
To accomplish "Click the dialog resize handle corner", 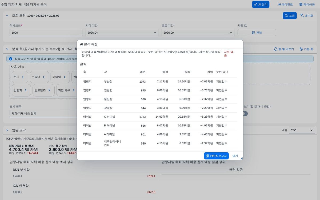I will (x=242, y=158).
